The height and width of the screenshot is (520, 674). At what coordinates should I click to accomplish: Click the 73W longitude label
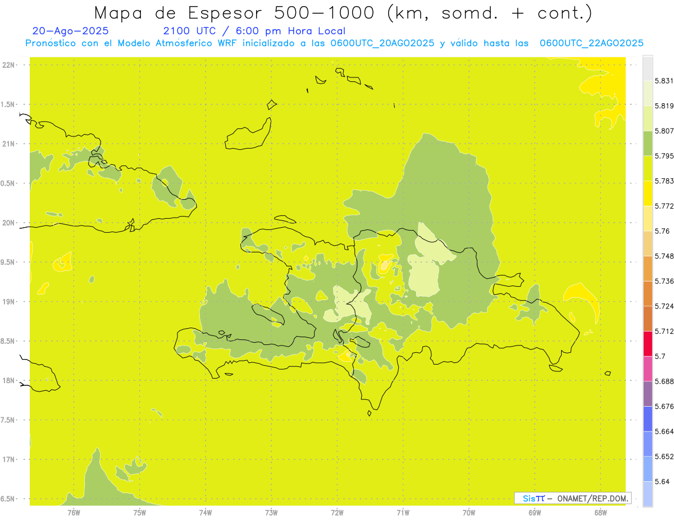(x=271, y=513)
